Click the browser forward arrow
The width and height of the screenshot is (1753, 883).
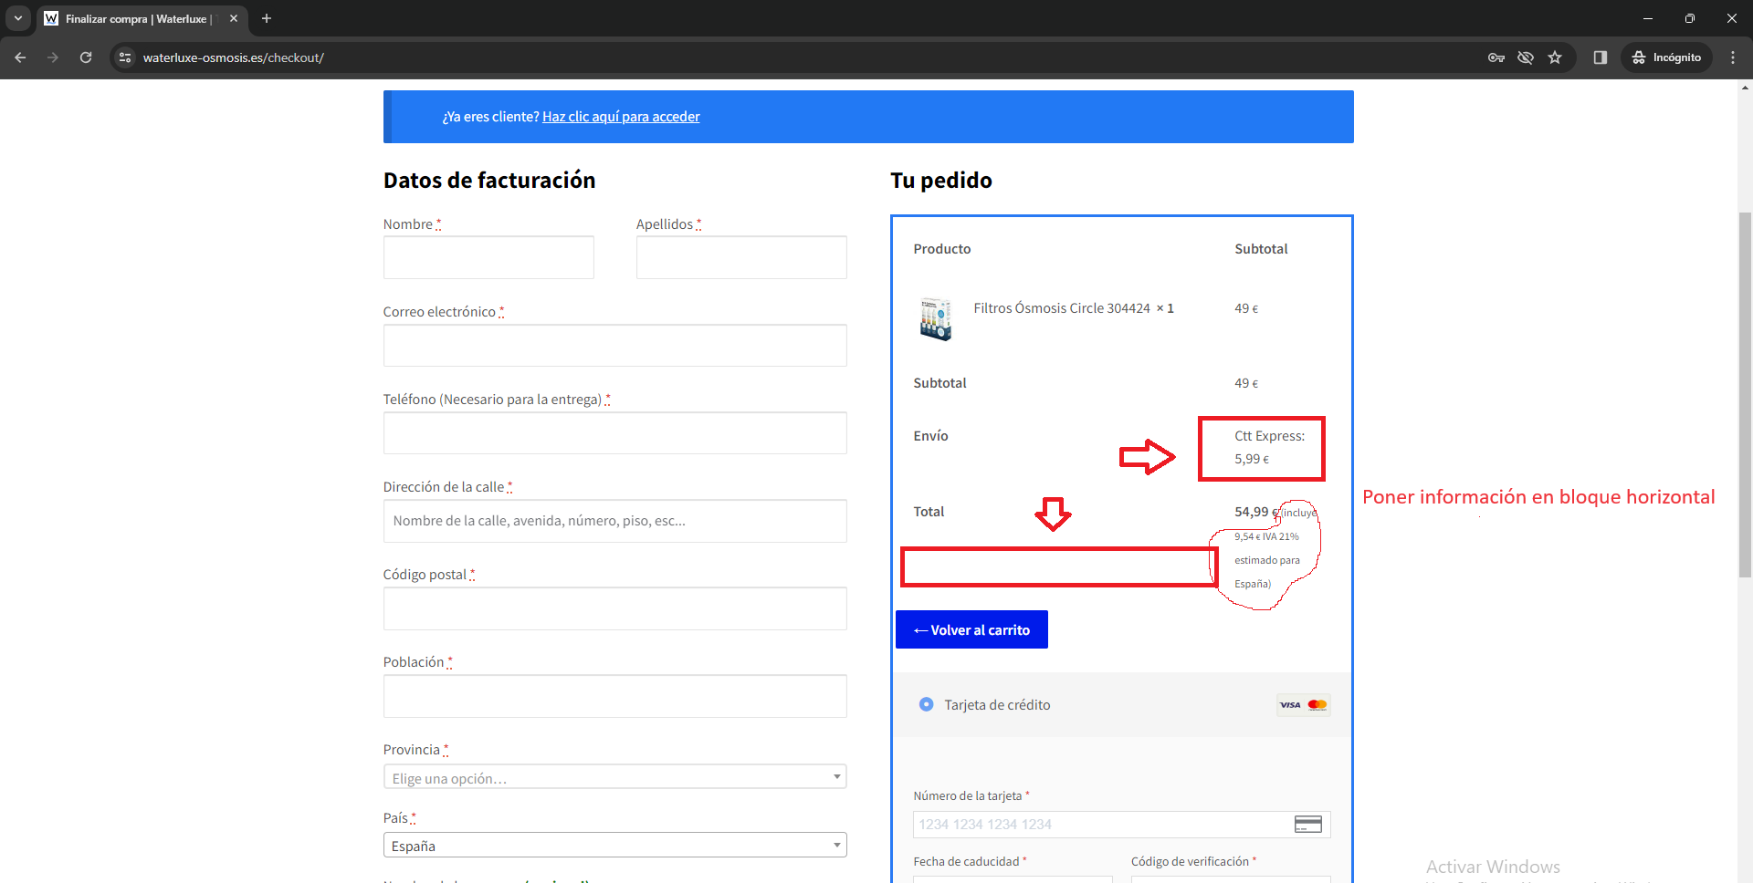pyautogui.click(x=53, y=57)
